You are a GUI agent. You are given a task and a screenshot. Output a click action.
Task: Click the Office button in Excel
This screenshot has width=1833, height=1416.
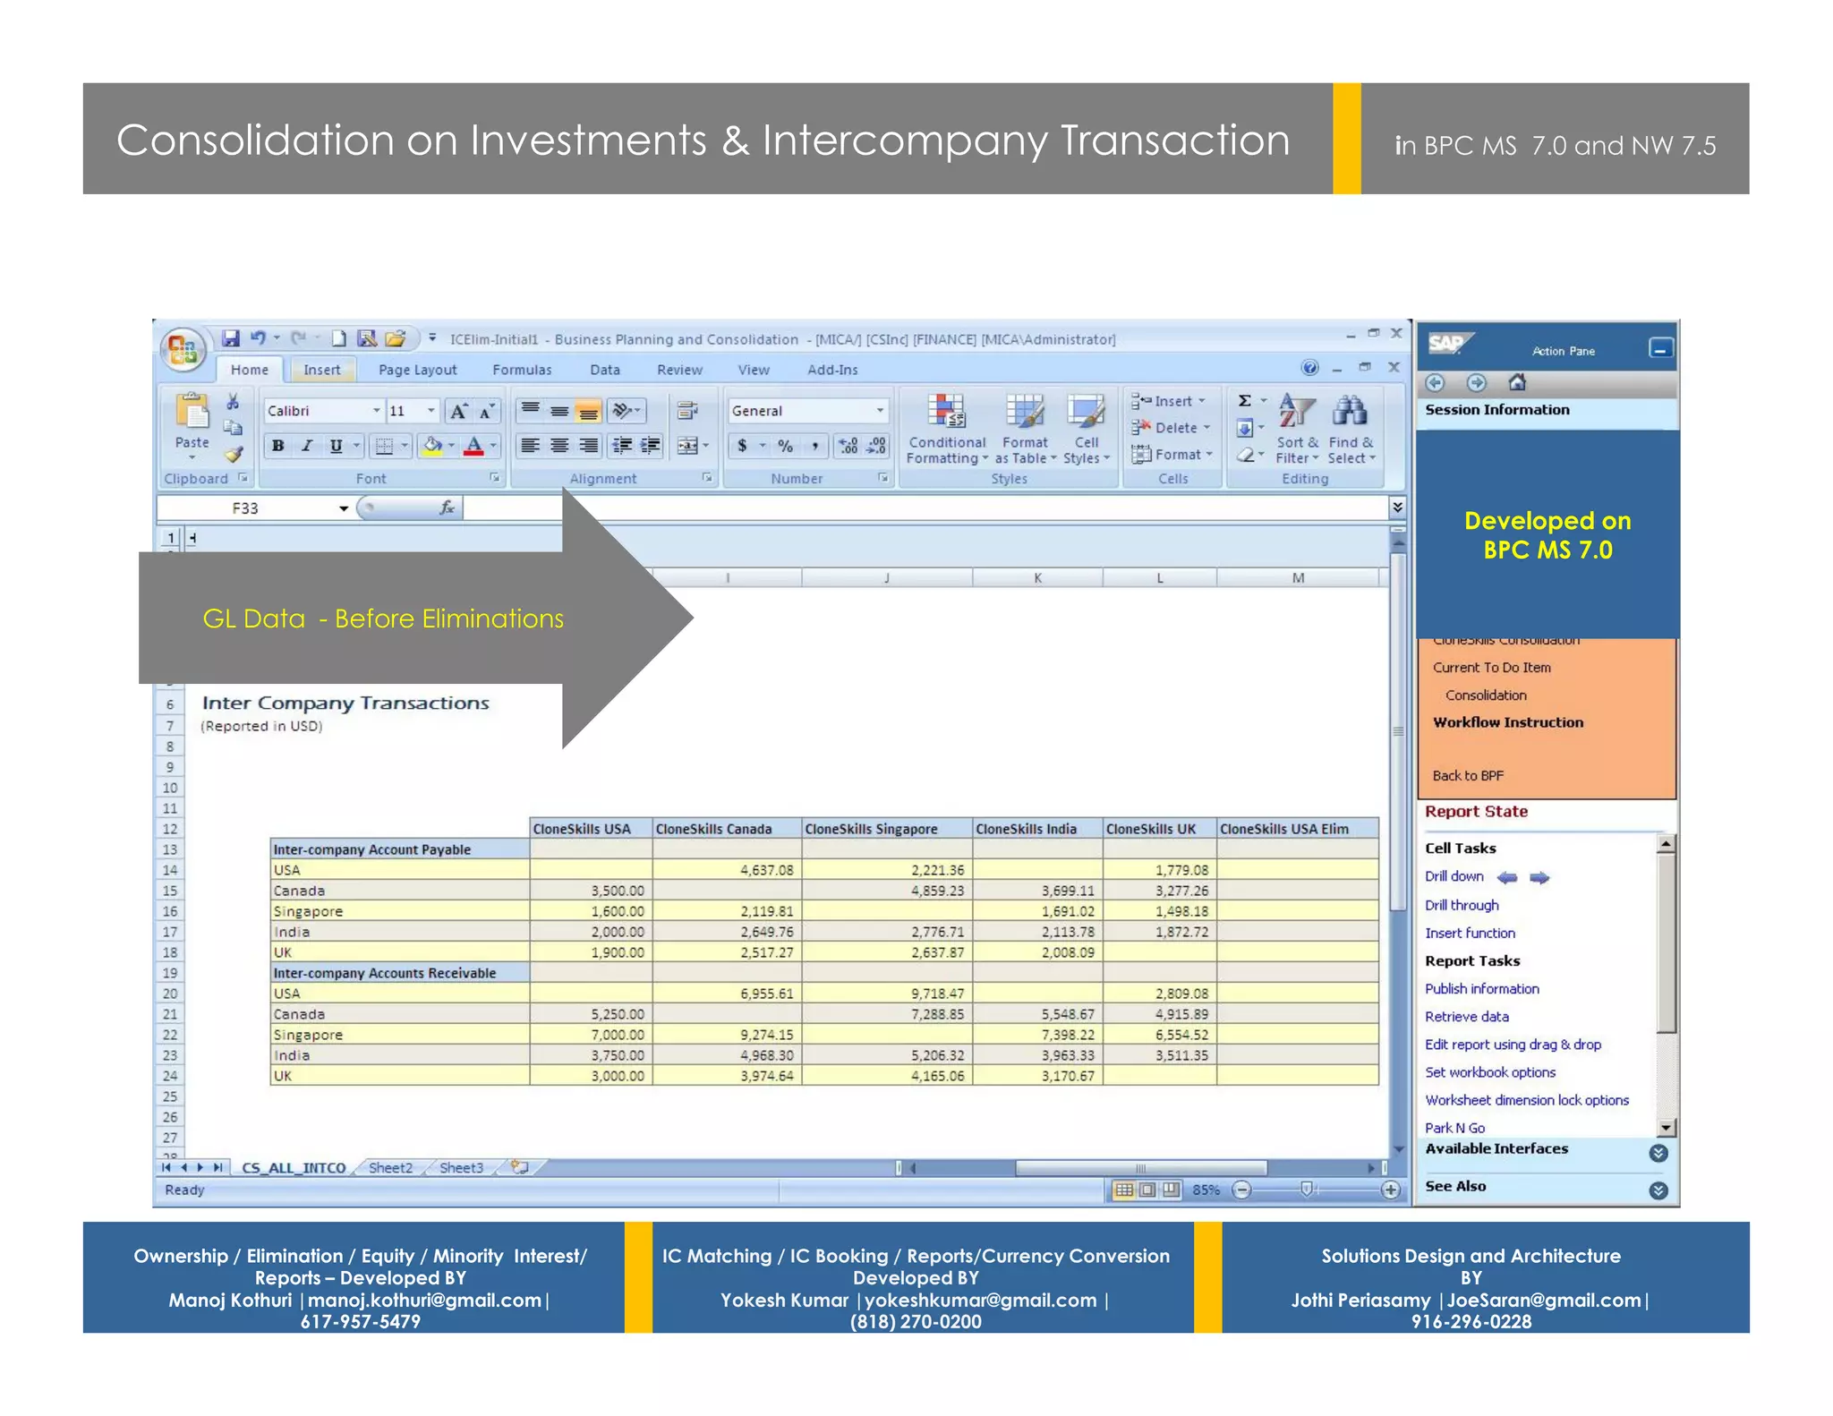(x=183, y=349)
